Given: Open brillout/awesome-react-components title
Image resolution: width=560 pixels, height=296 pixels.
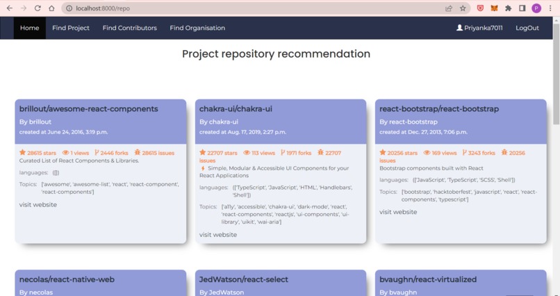Looking at the screenshot, I should click(x=88, y=109).
